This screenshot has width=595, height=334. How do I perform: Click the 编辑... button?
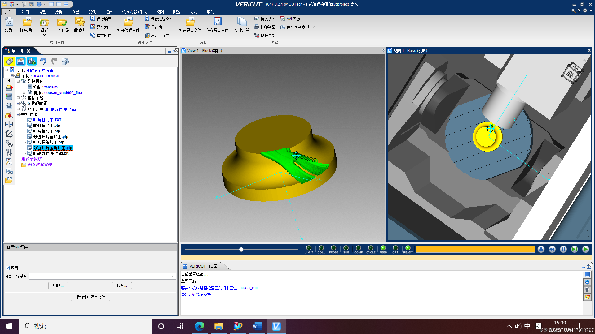(x=58, y=285)
